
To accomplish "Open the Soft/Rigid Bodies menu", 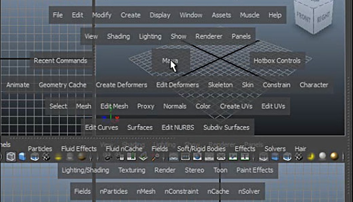I will [202, 149].
